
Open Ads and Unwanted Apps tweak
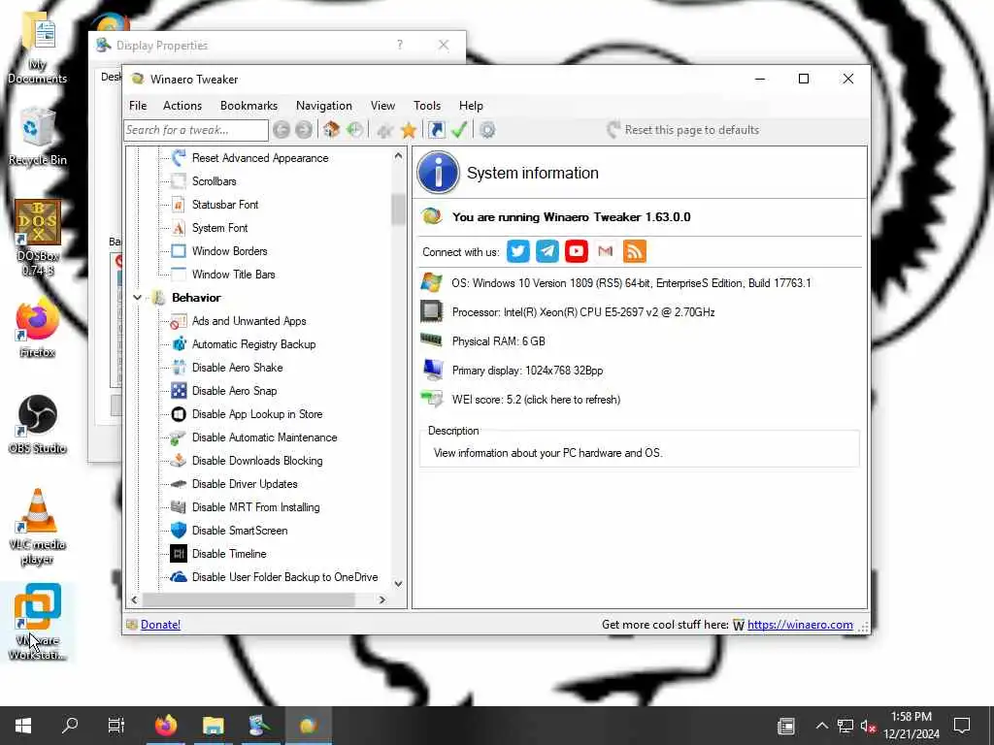248,321
